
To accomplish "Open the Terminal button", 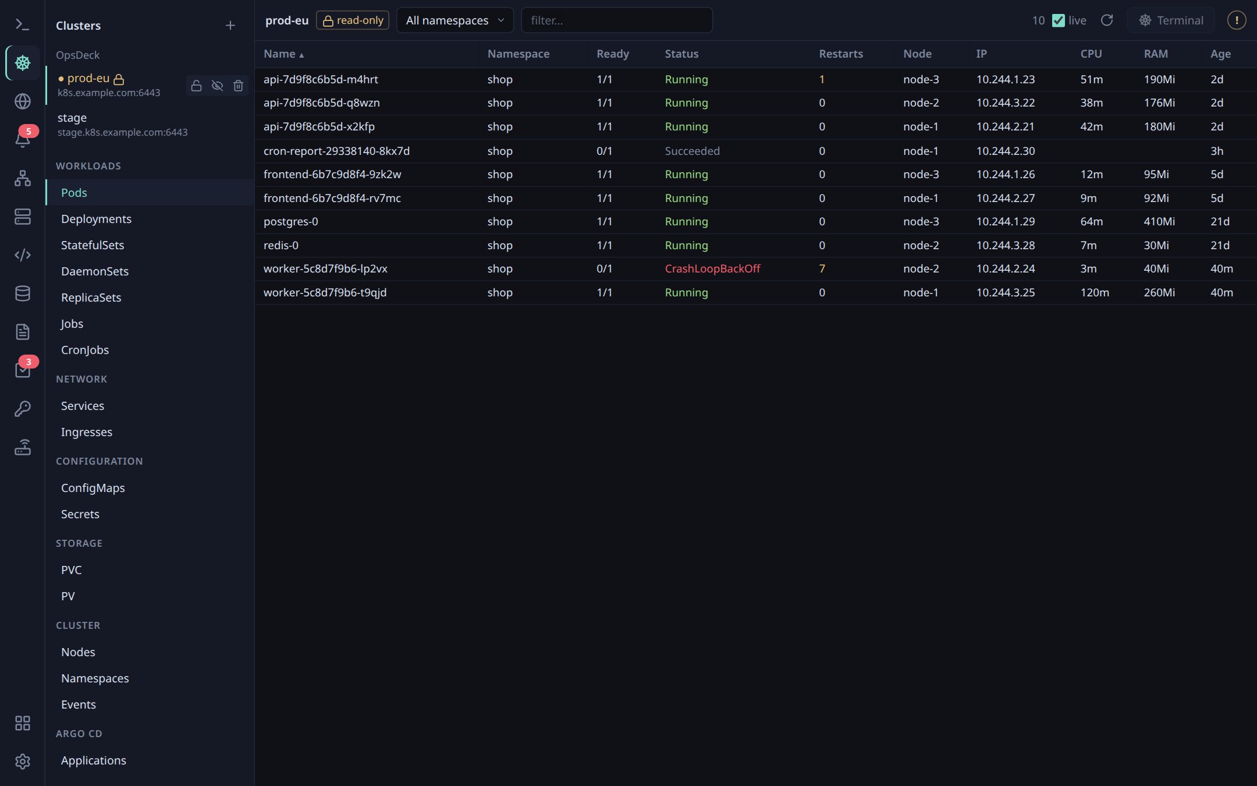I will pyautogui.click(x=1171, y=20).
